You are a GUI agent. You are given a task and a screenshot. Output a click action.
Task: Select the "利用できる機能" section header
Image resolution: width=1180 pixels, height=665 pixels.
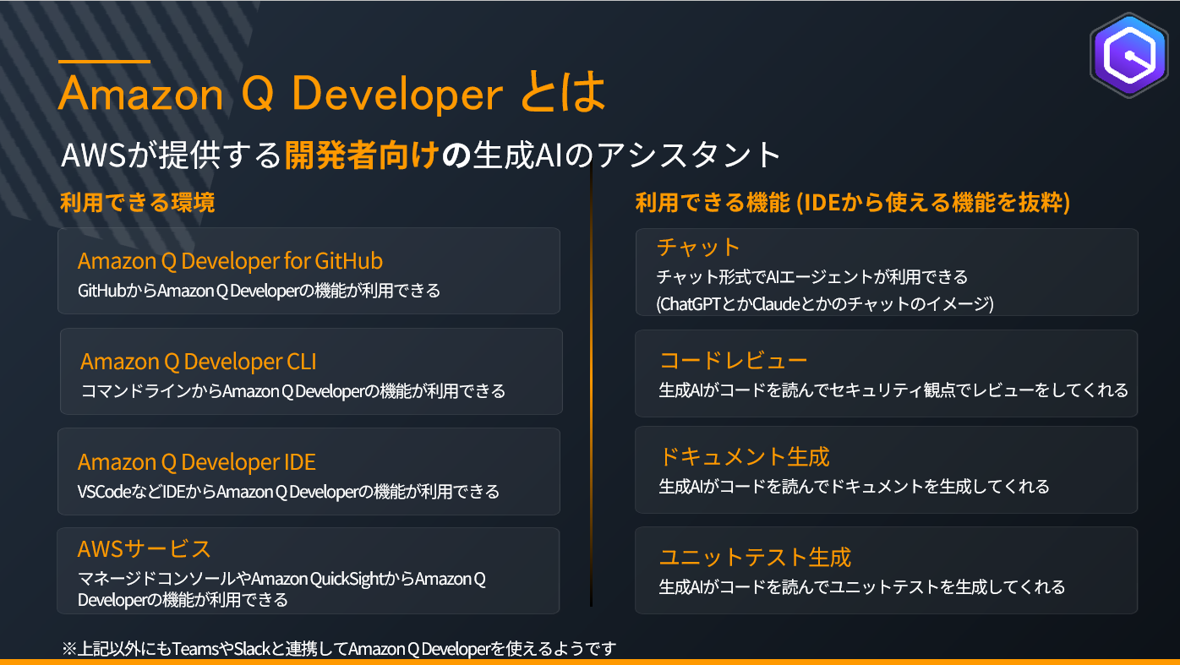[x=854, y=201]
